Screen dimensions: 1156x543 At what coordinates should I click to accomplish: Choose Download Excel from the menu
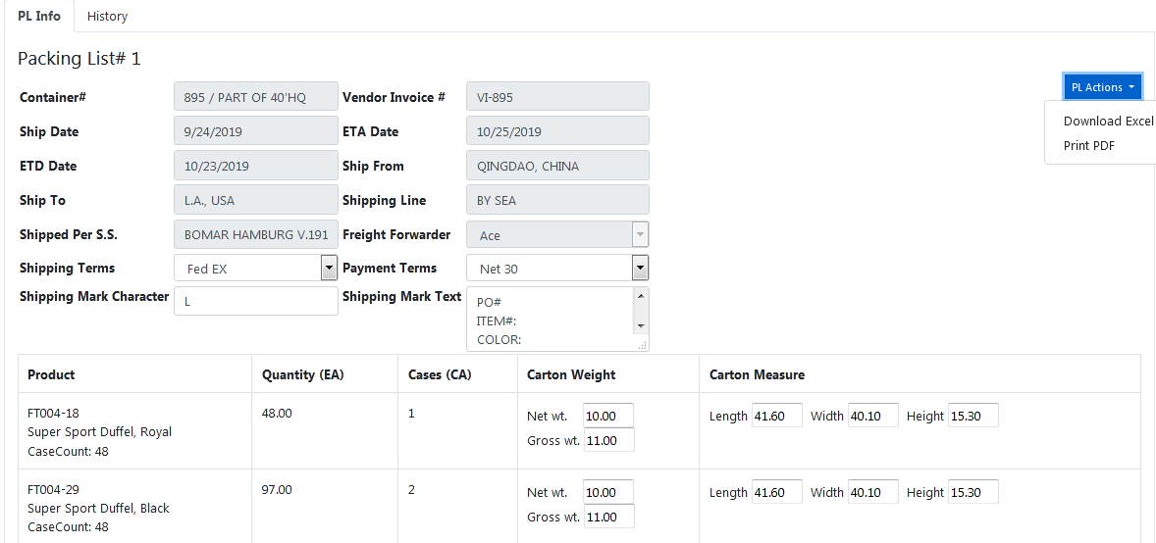point(1108,122)
